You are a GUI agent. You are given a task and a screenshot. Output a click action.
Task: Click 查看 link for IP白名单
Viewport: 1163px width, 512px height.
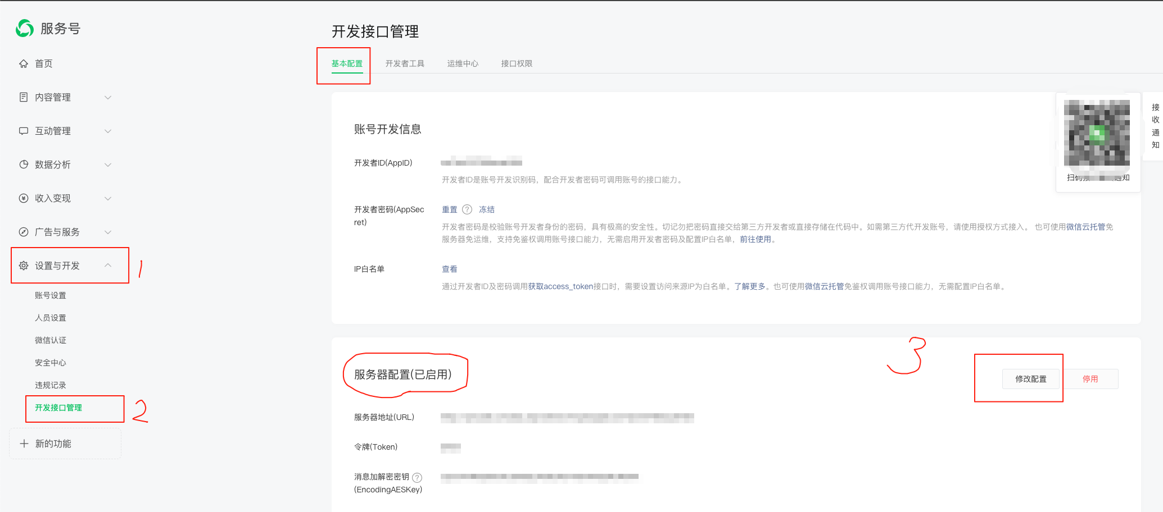click(449, 269)
